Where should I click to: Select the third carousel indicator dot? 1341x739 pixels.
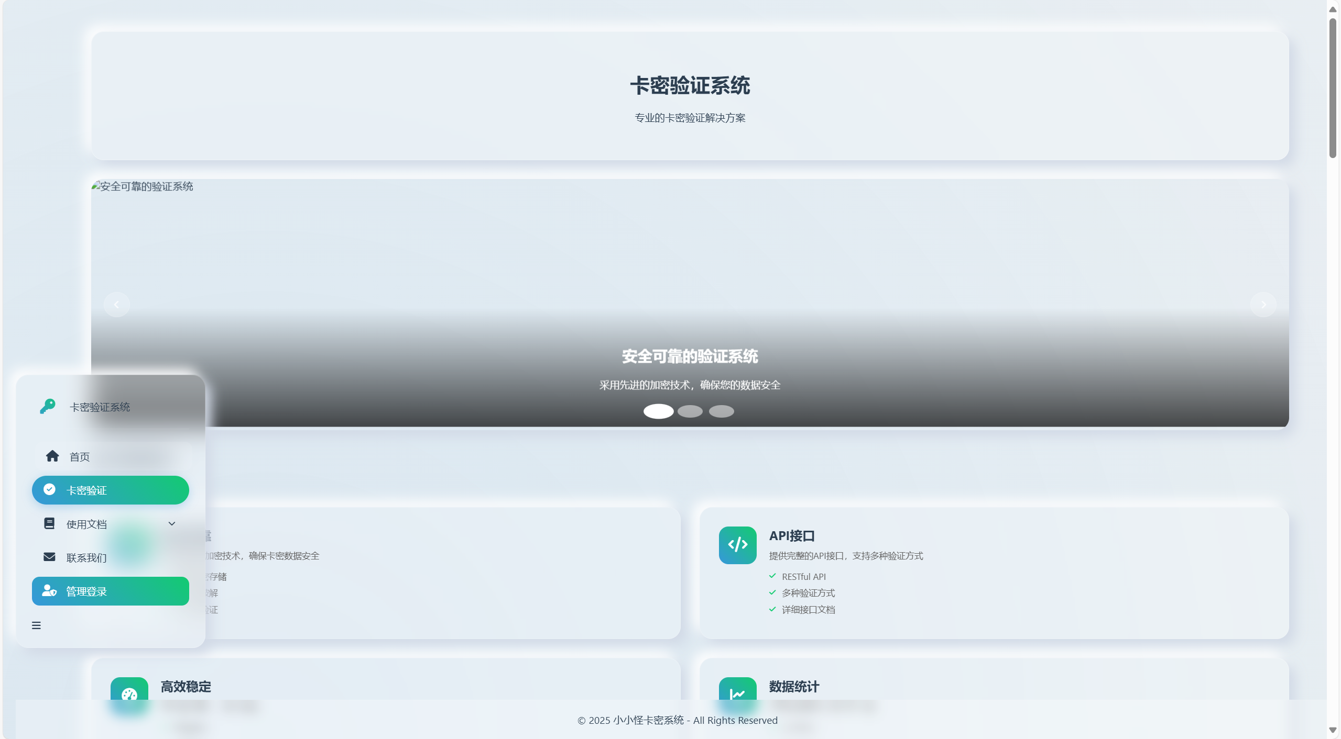(x=721, y=411)
